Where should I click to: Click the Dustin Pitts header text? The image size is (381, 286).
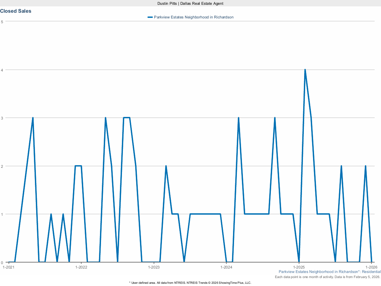[x=190, y=3]
